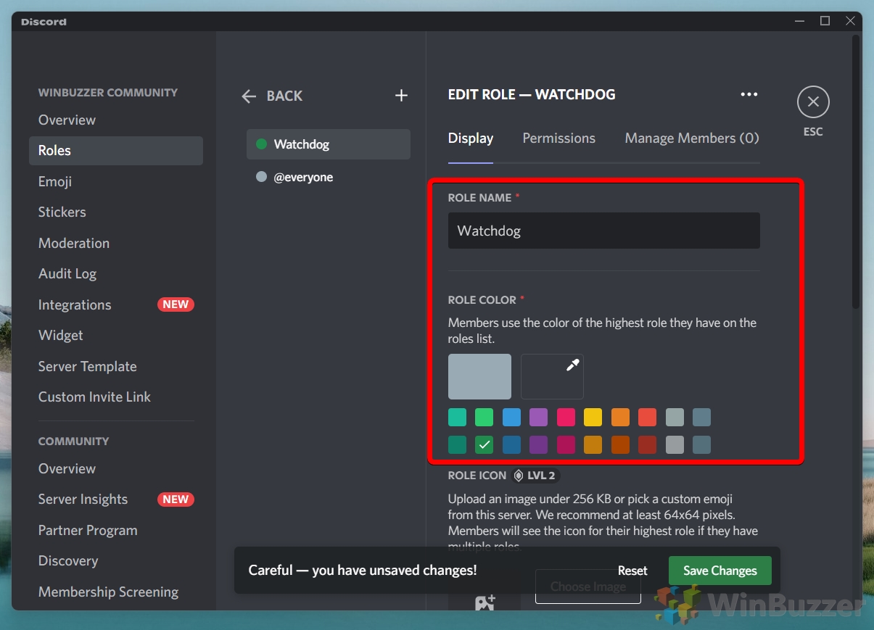The width and height of the screenshot is (874, 630).
Task: Open the Moderation settings page
Action: click(116, 243)
